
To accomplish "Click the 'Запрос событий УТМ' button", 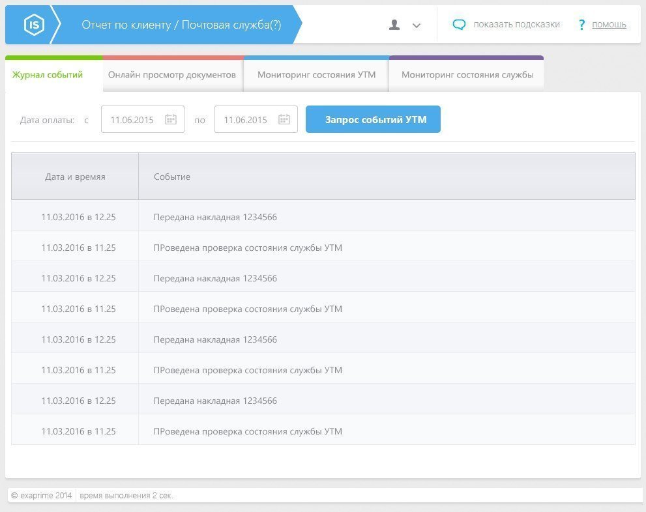I will point(373,119).
